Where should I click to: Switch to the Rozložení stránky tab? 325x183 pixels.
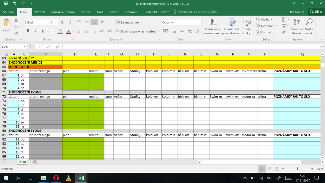click(x=63, y=12)
